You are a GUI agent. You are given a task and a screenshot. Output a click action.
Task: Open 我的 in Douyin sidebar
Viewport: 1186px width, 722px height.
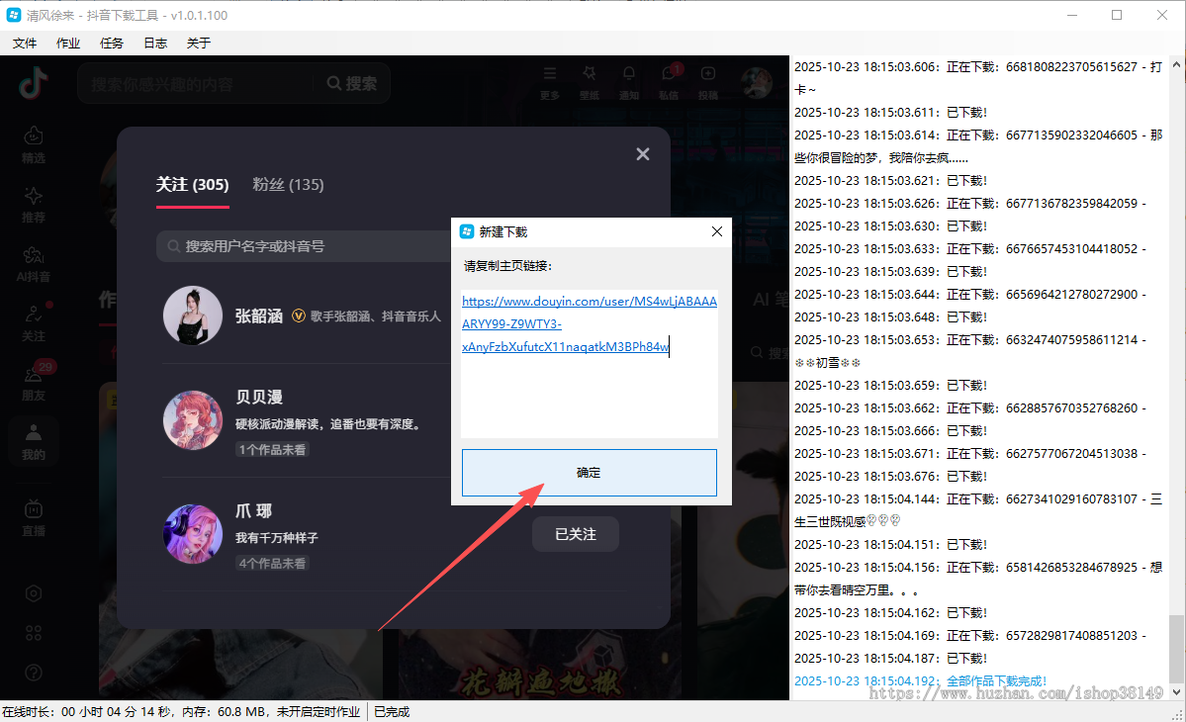coord(34,441)
